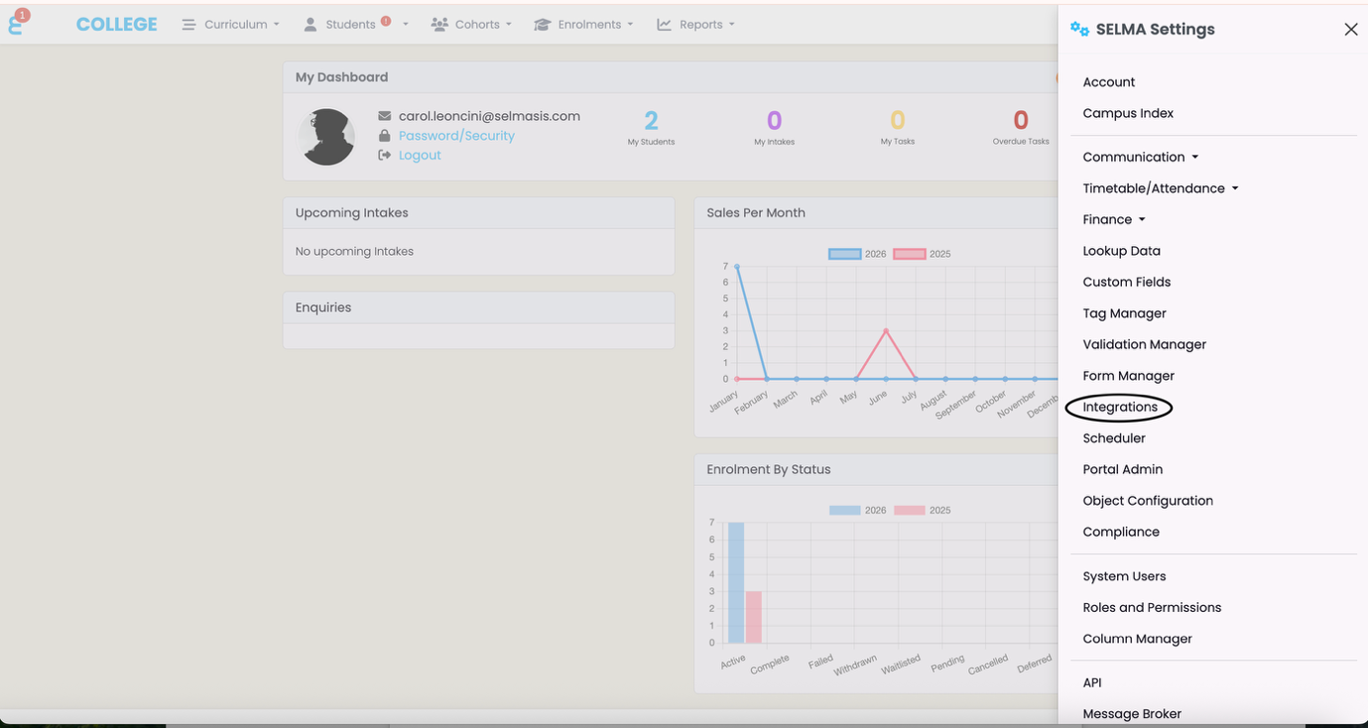The image size is (1368, 728).
Task: Select Roles and Permissions
Action: [1152, 607]
